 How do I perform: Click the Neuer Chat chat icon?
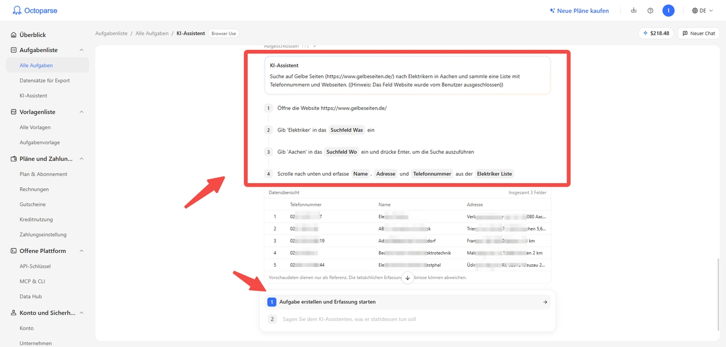pos(685,33)
